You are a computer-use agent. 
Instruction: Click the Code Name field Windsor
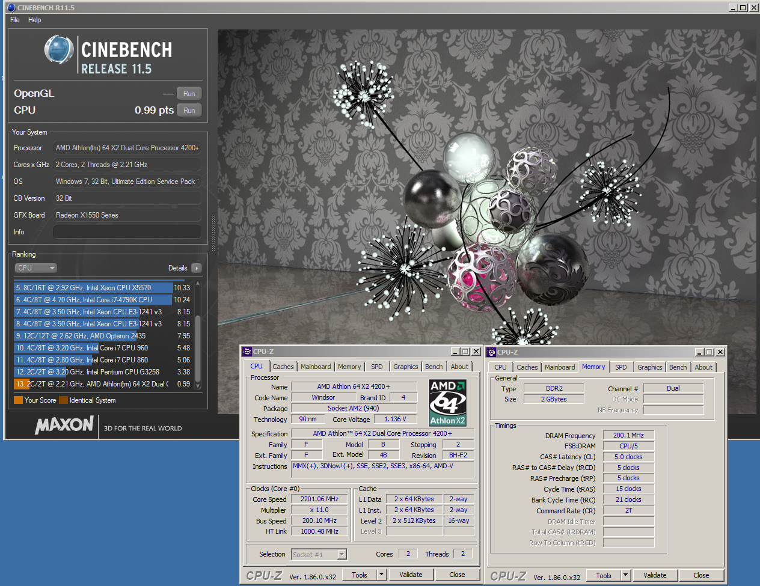tap(323, 397)
